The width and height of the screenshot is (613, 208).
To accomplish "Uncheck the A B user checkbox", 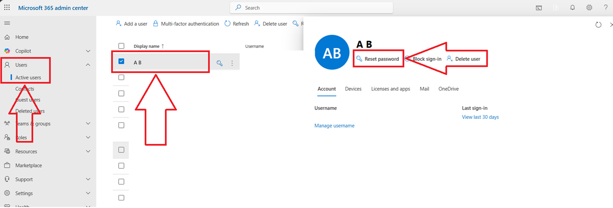I will (x=121, y=62).
